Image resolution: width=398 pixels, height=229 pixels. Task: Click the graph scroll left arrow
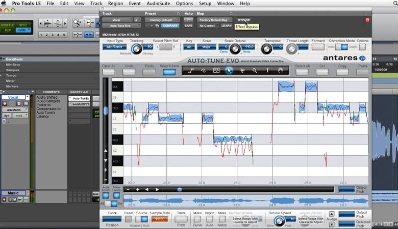[147, 189]
